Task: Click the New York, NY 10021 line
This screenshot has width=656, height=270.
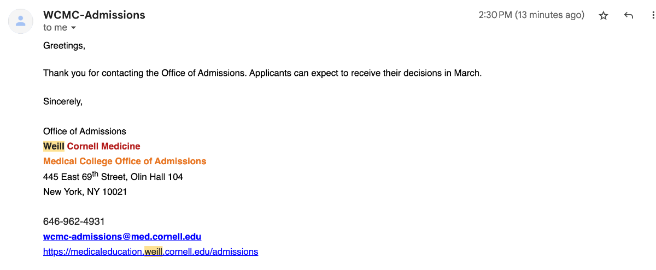Action: 85,192
